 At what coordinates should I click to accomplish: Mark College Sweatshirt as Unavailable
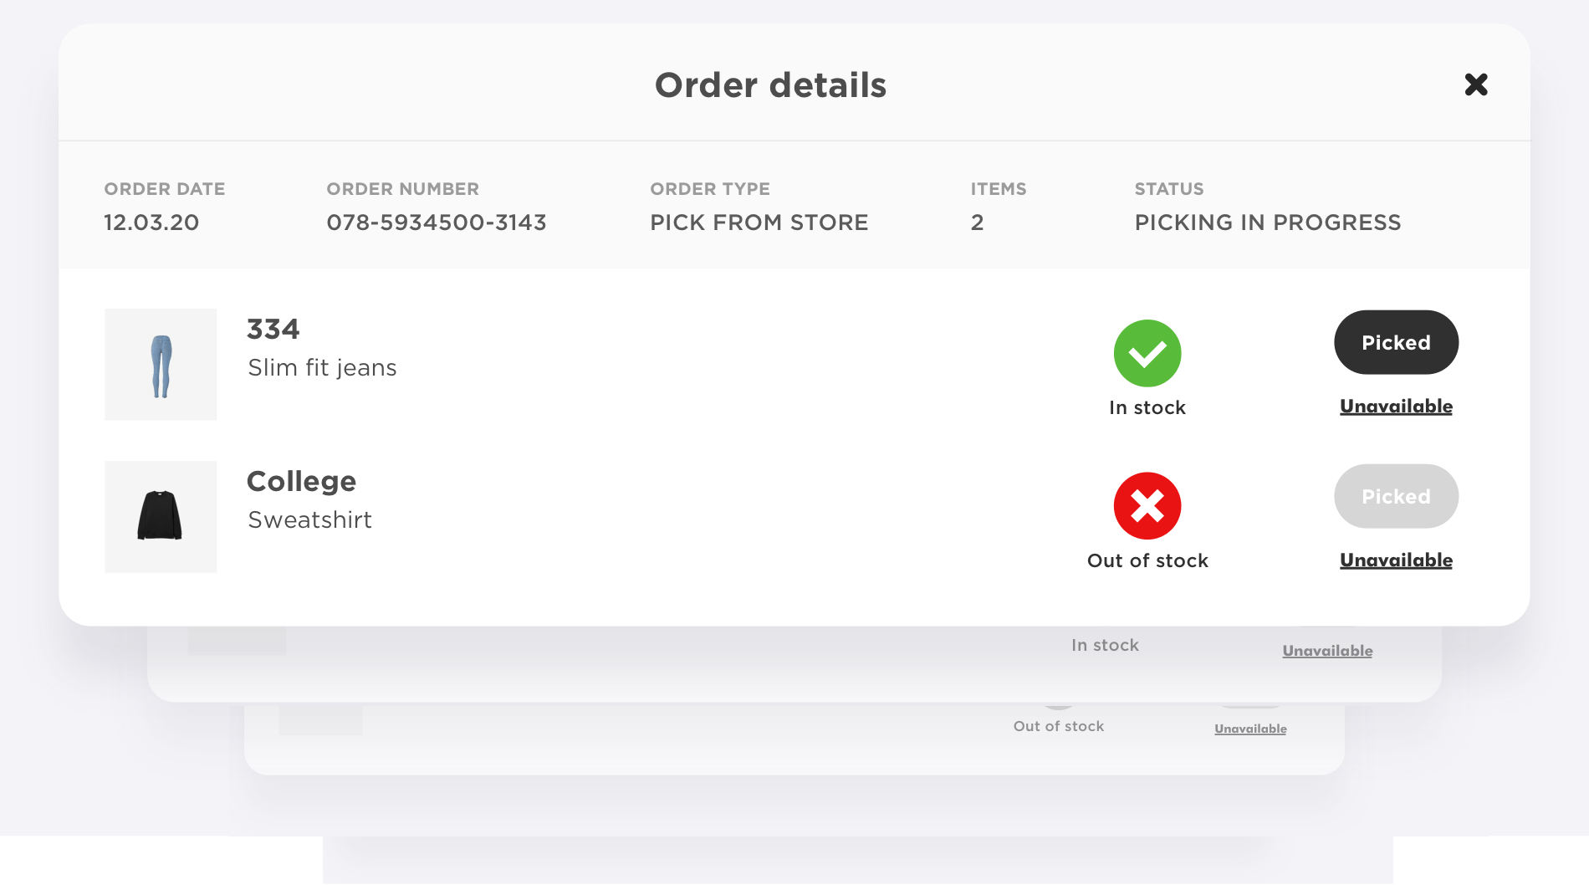[x=1396, y=560]
